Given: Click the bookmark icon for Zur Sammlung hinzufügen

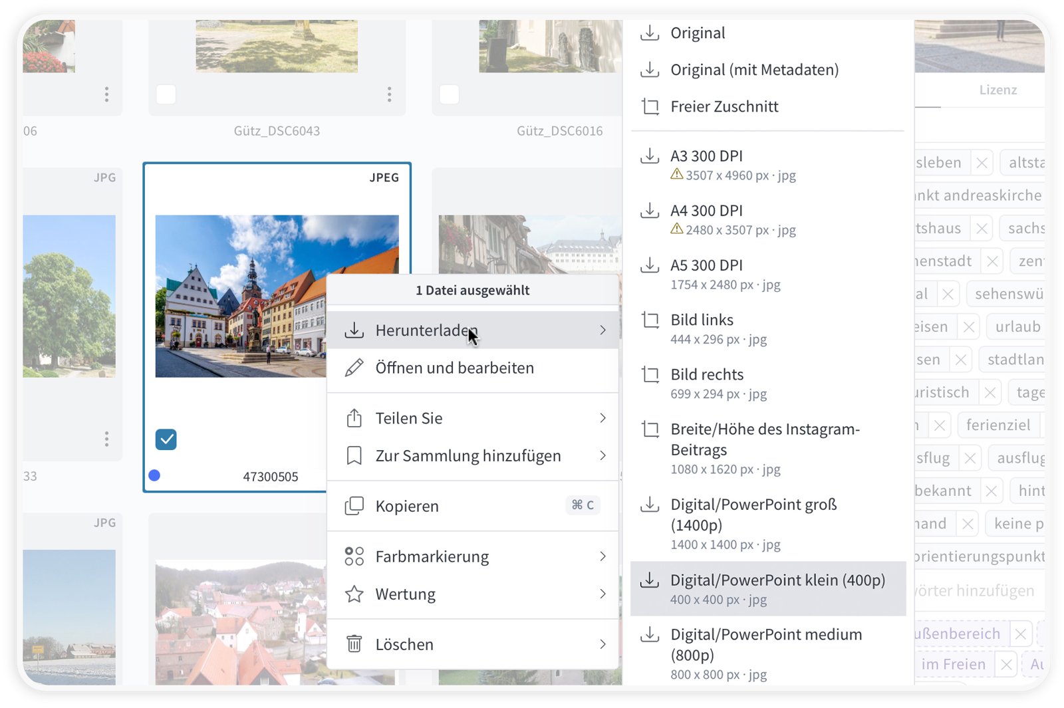Looking at the screenshot, I should [x=354, y=456].
